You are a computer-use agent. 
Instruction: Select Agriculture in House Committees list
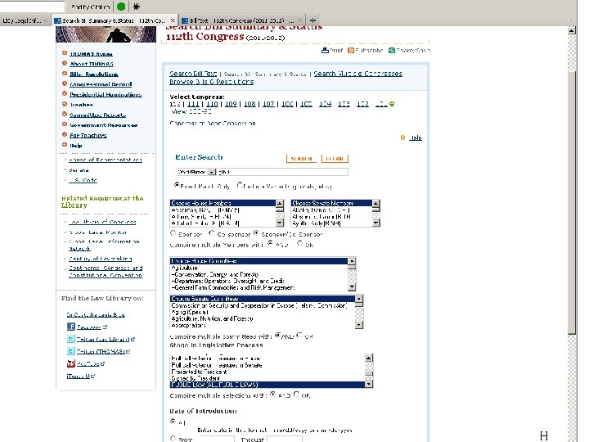(259, 268)
